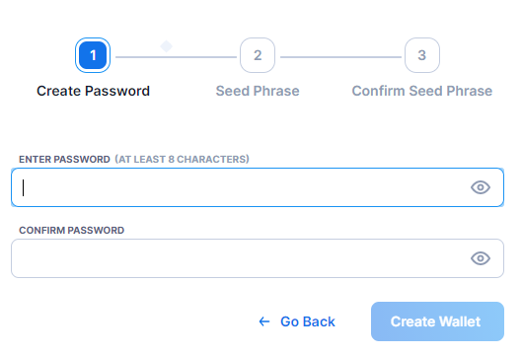Viewport: 522px width, 355px height.
Task: Click the left arrow beside Go Back
Action: (264, 321)
